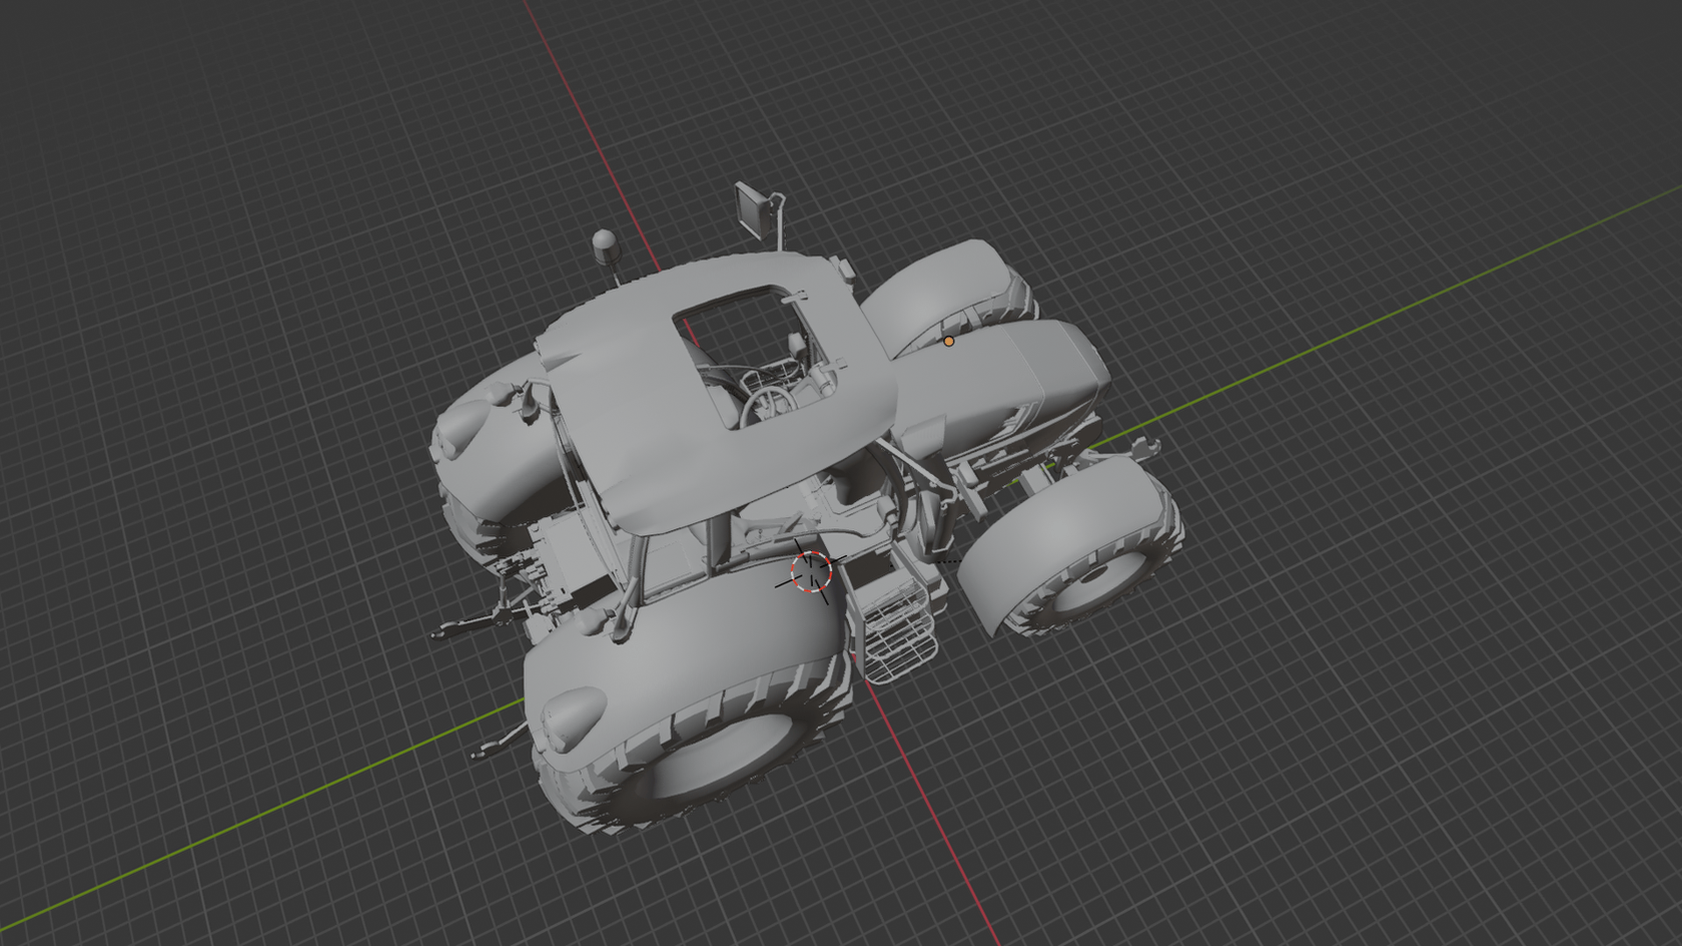Image resolution: width=1682 pixels, height=946 pixels.
Task: Click the red-white 3D cursor
Action: pyautogui.click(x=811, y=571)
